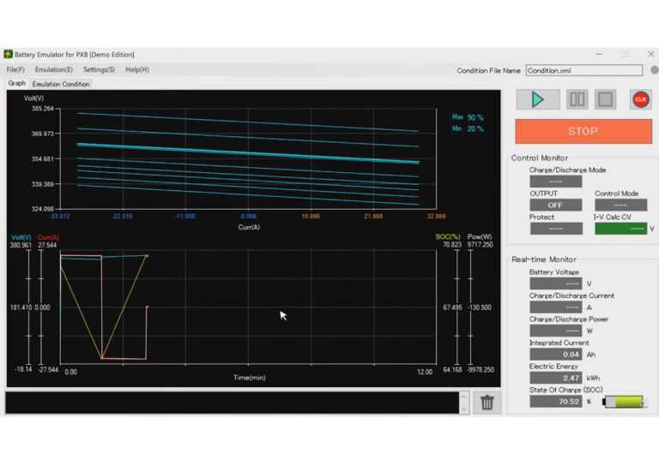Click the Max 90 % legend label
Screen dimensions: 659x465
(468, 117)
